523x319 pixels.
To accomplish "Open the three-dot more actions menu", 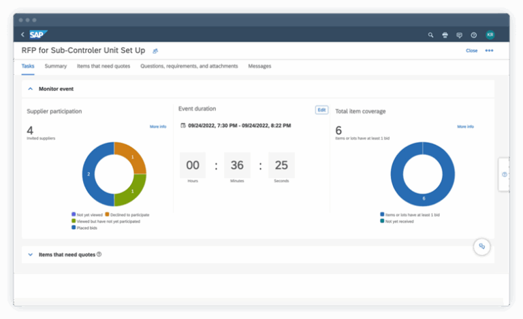I will (489, 51).
